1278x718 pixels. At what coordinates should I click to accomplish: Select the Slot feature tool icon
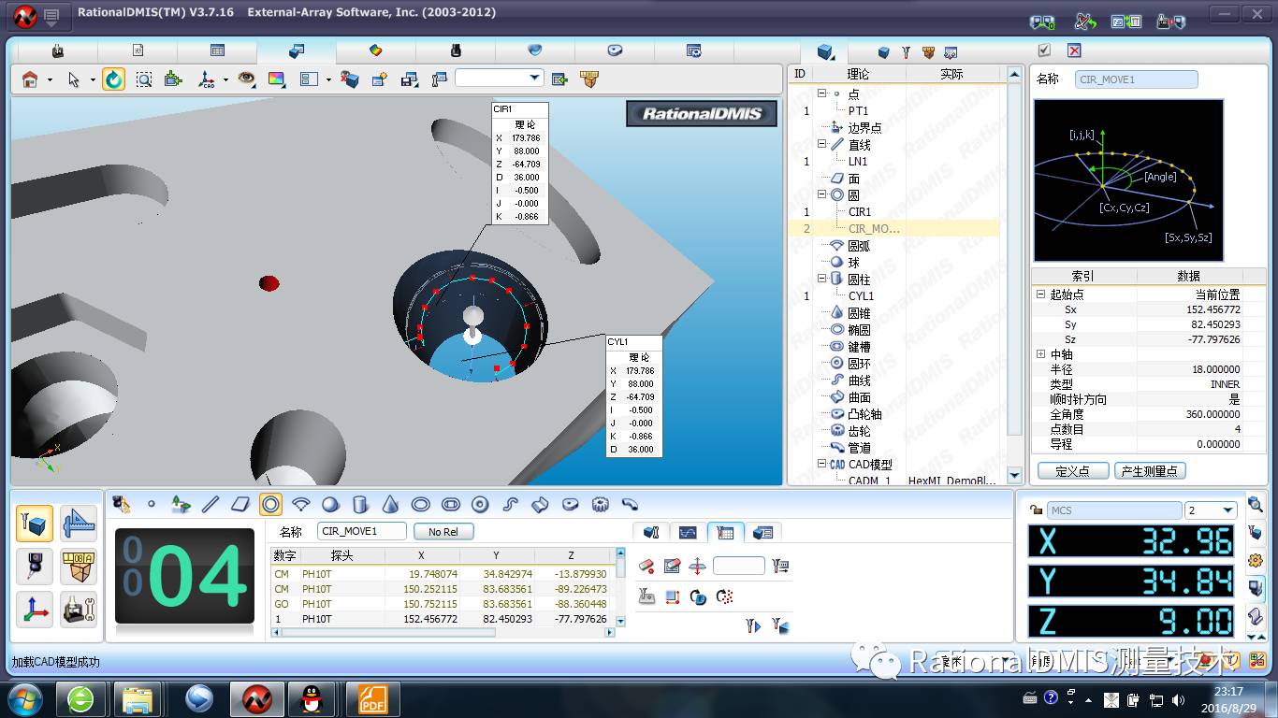pos(450,505)
